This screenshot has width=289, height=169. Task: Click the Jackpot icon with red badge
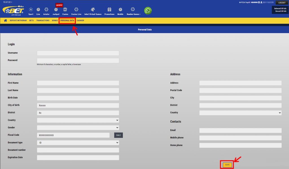(56, 9)
